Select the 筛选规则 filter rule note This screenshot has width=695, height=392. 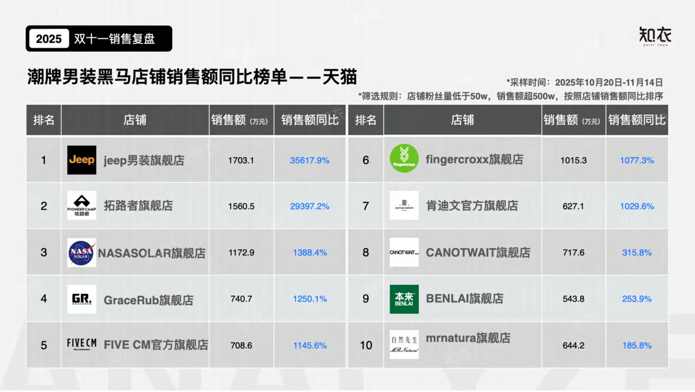click(x=510, y=96)
